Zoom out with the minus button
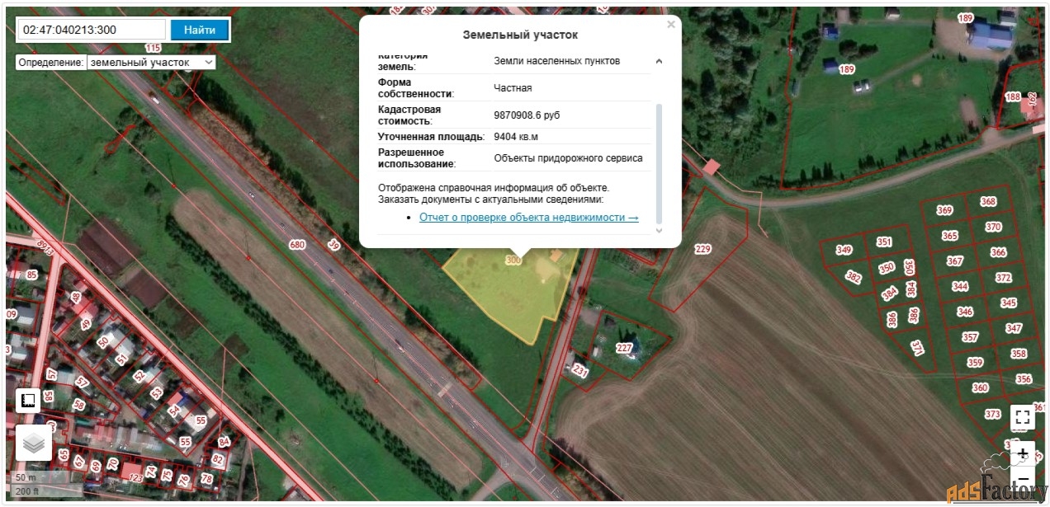 point(1022,480)
